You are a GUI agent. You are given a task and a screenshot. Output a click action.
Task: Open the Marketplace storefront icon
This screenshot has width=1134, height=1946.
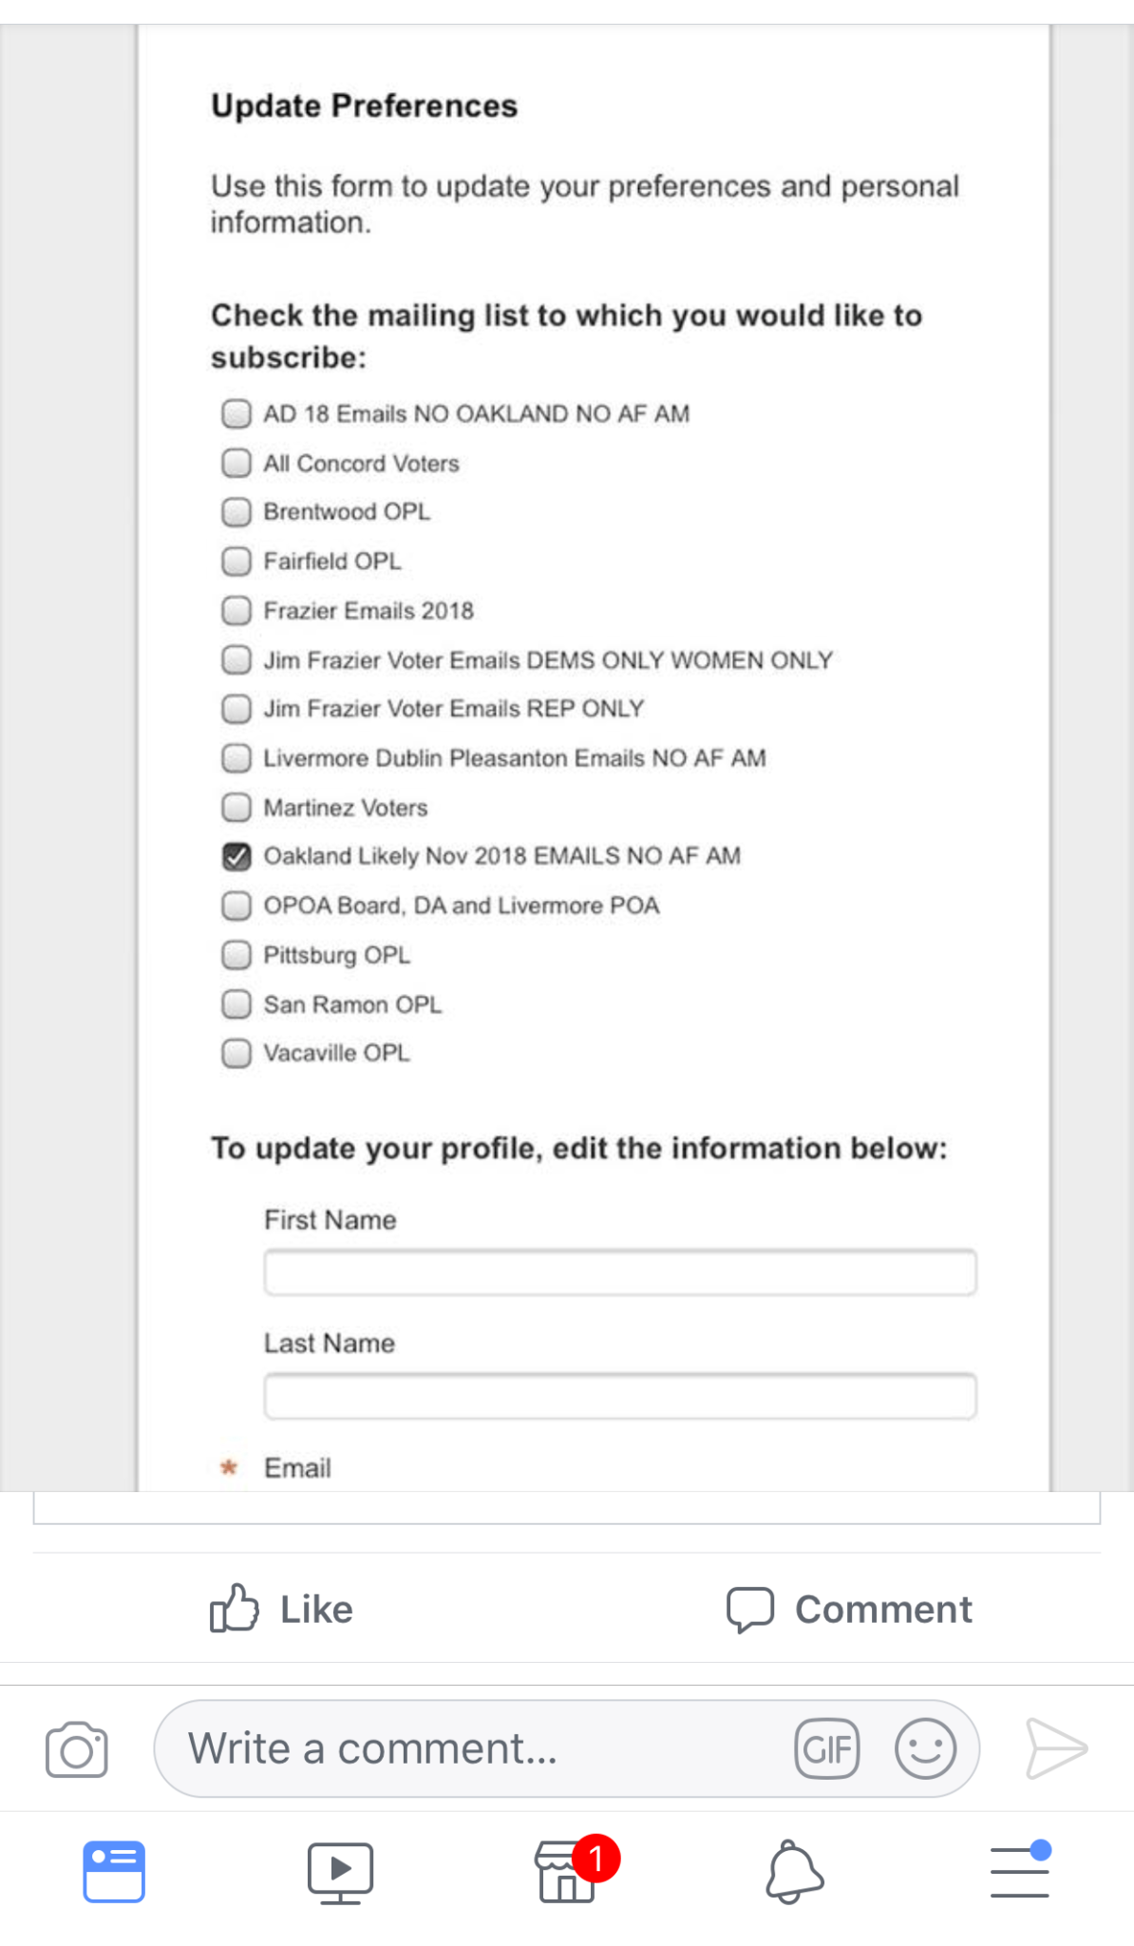[x=568, y=1871]
